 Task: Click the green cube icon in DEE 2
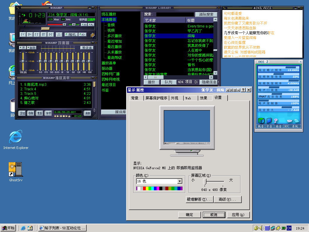click(x=261, y=121)
